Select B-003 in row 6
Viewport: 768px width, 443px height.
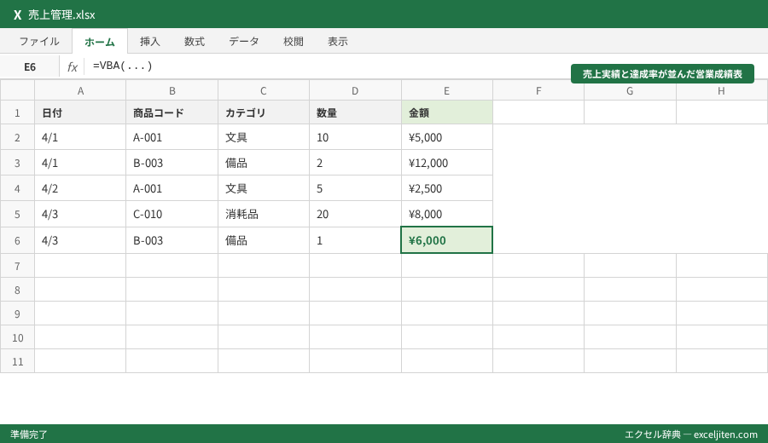(172, 240)
